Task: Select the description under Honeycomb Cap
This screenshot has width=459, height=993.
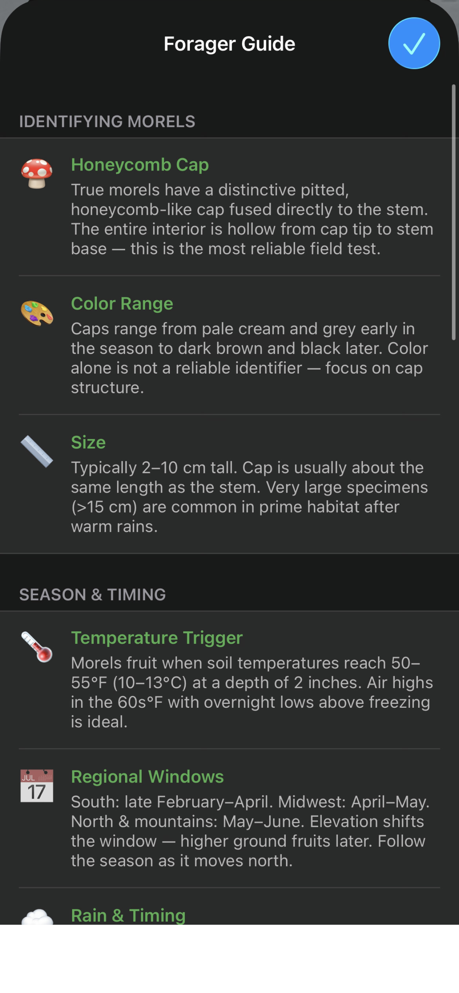Action: pos(252,219)
